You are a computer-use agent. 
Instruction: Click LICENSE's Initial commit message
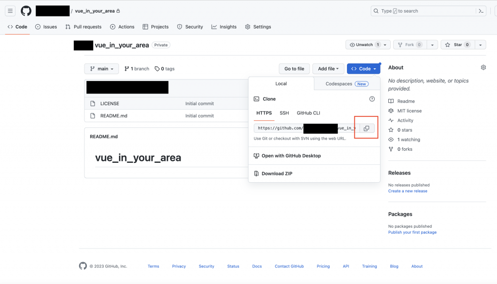[x=199, y=104]
